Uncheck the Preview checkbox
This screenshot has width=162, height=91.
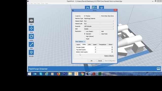[85, 16]
